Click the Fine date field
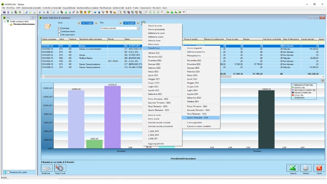Screen dimensions: 327x184 [129, 23]
